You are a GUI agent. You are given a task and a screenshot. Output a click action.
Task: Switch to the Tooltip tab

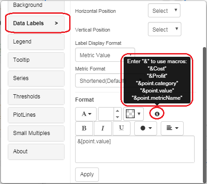pyautogui.click(x=36, y=60)
